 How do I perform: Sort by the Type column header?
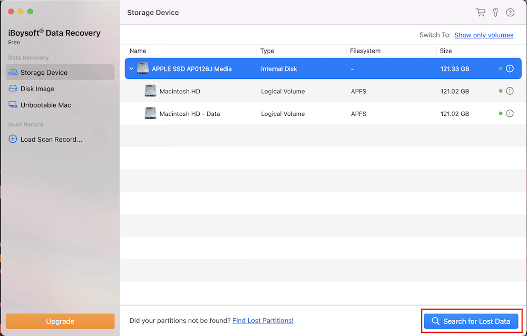pyautogui.click(x=267, y=51)
